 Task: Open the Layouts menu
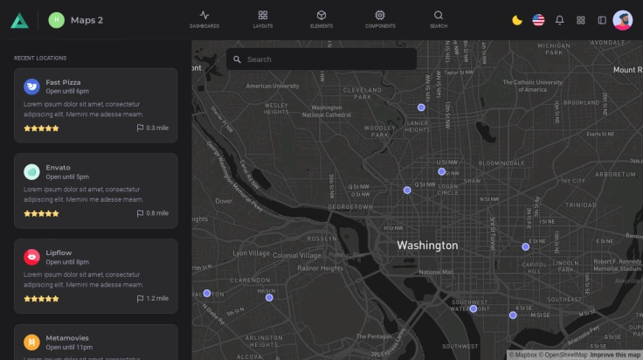click(x=263, y=19)
